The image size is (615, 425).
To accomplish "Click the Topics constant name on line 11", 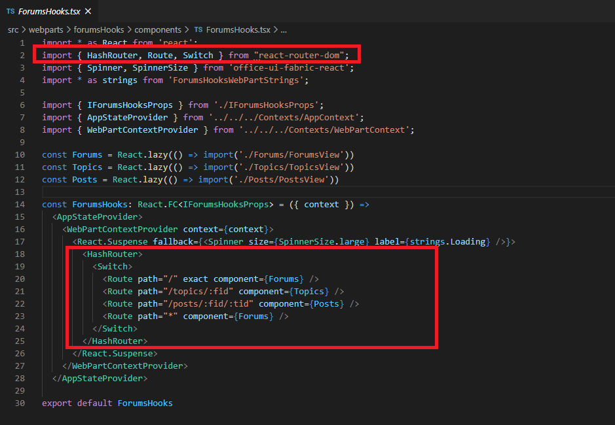I will (x=87, y=167).
